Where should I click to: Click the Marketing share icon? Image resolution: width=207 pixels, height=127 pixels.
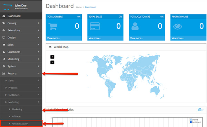4,59
